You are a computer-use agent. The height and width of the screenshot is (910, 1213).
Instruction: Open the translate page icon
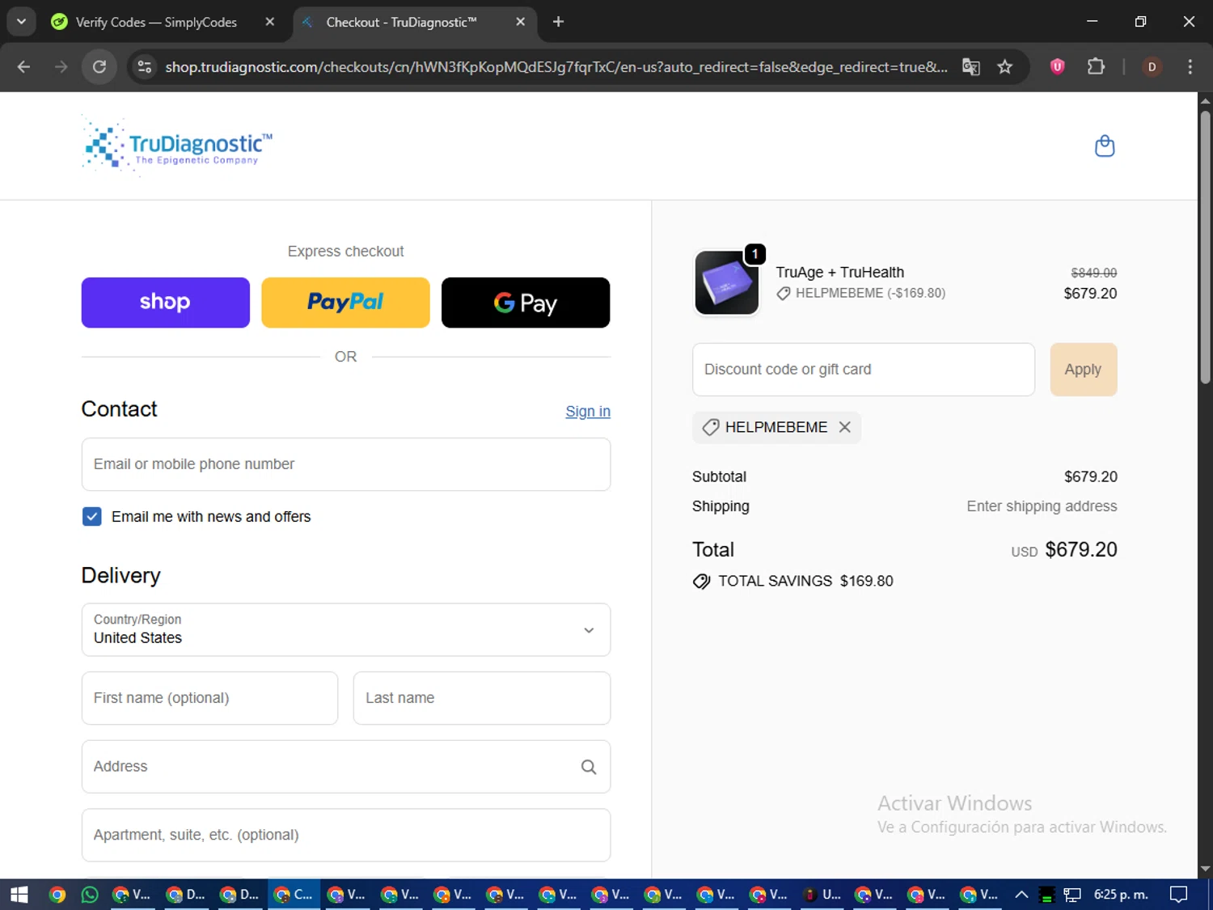click(970, 66)
